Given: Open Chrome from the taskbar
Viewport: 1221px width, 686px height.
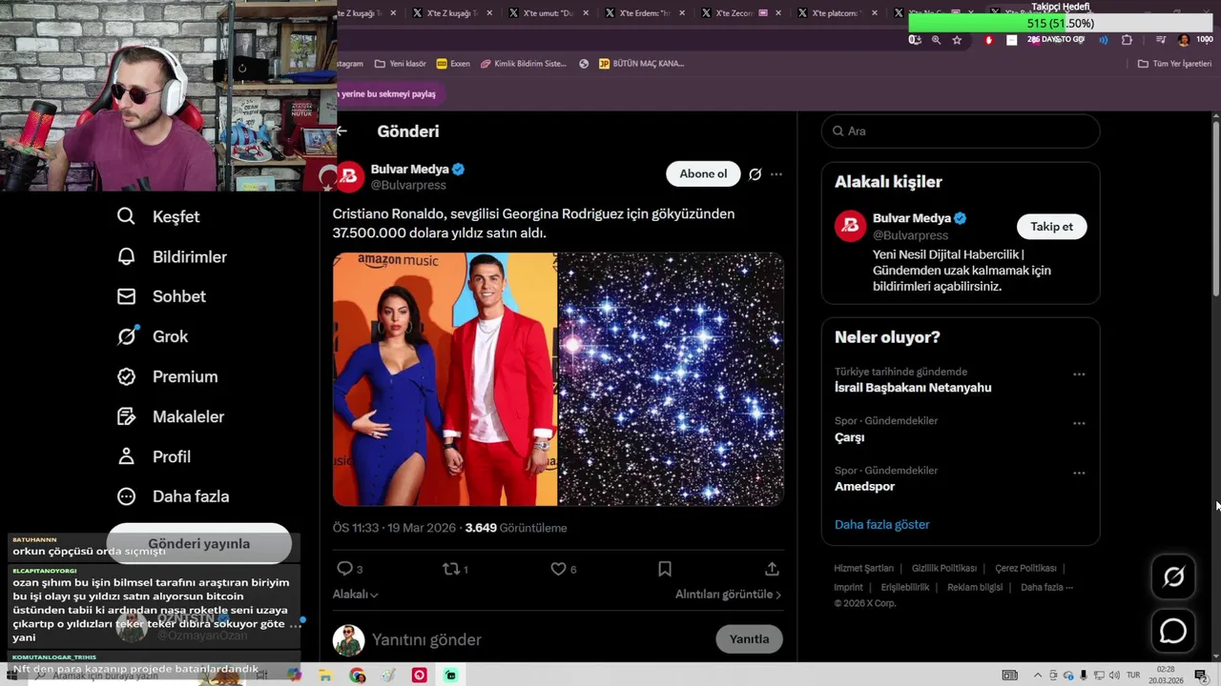Looking at the screenshot, I should point(357,676).
